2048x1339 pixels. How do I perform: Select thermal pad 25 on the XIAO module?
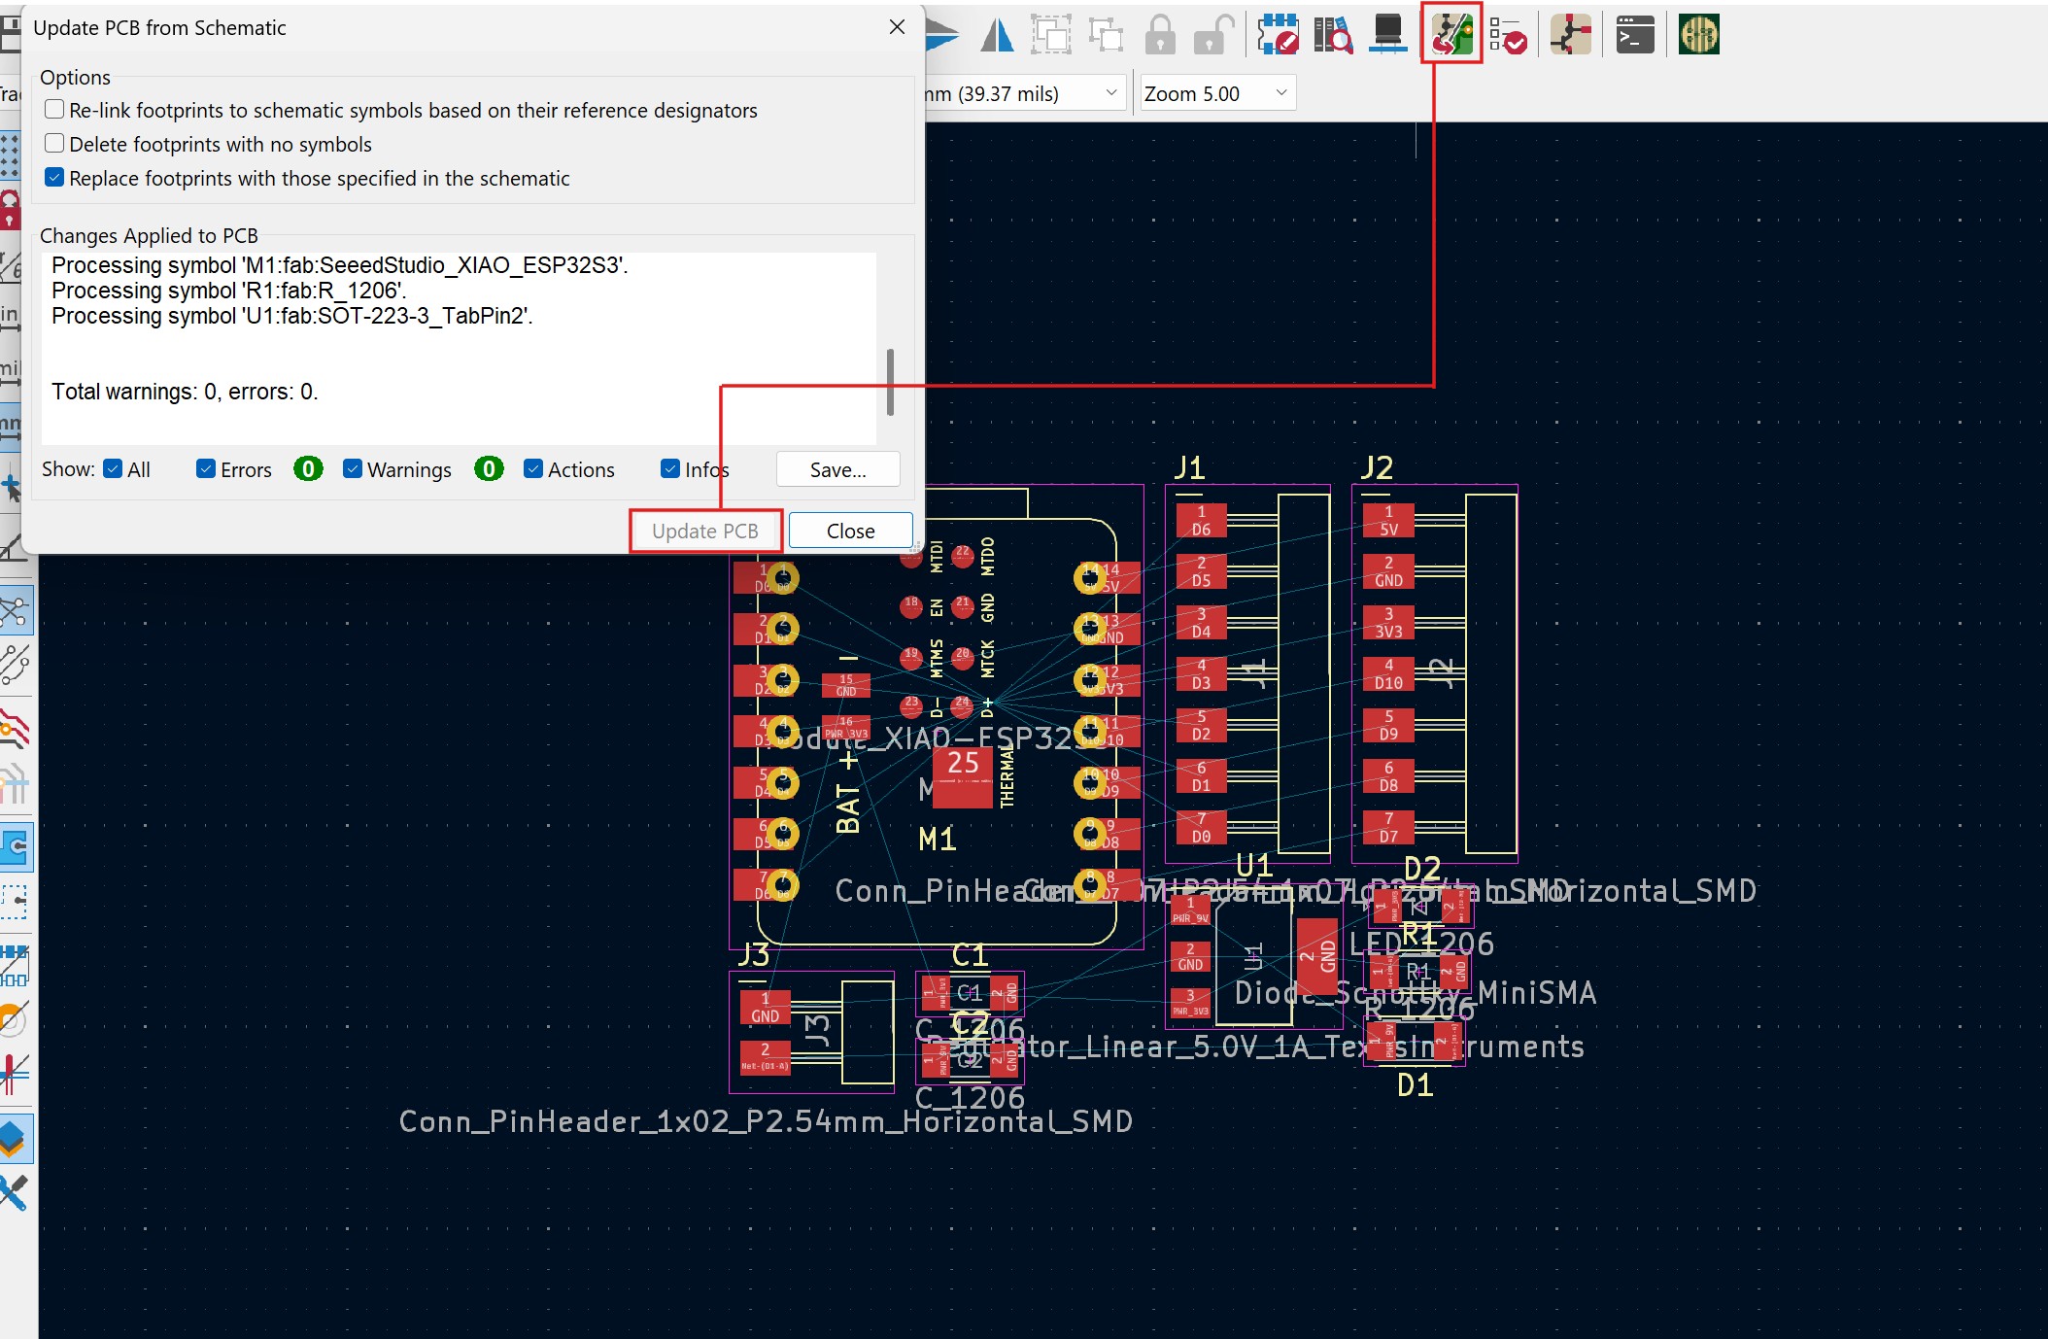click(x=963, y=778)
